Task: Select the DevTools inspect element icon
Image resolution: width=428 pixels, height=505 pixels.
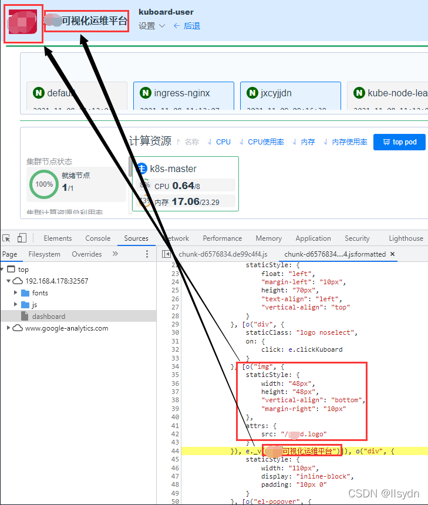Action: [6, 238]
